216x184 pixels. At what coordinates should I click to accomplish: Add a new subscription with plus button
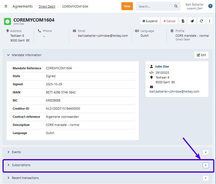[x=206, y=165]
